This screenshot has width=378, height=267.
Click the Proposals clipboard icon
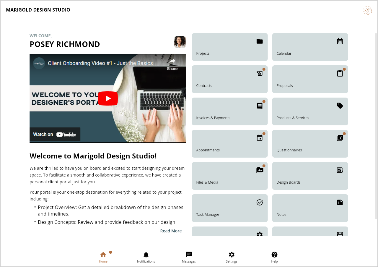(340, 74)
